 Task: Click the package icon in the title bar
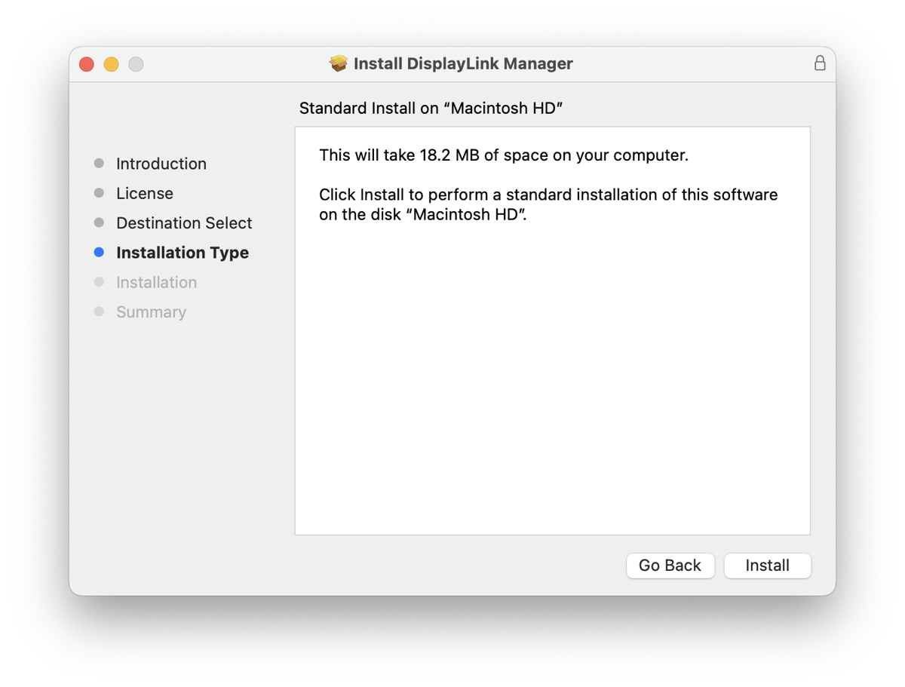(338, 63)
